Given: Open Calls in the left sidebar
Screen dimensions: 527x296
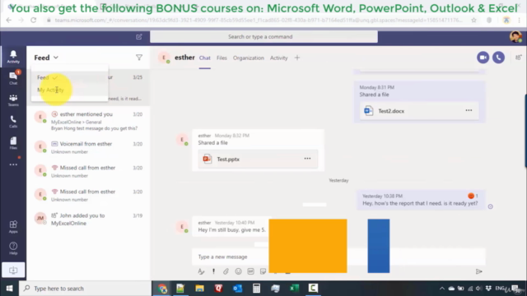Looking at the screenshot, I should (13, 121).
